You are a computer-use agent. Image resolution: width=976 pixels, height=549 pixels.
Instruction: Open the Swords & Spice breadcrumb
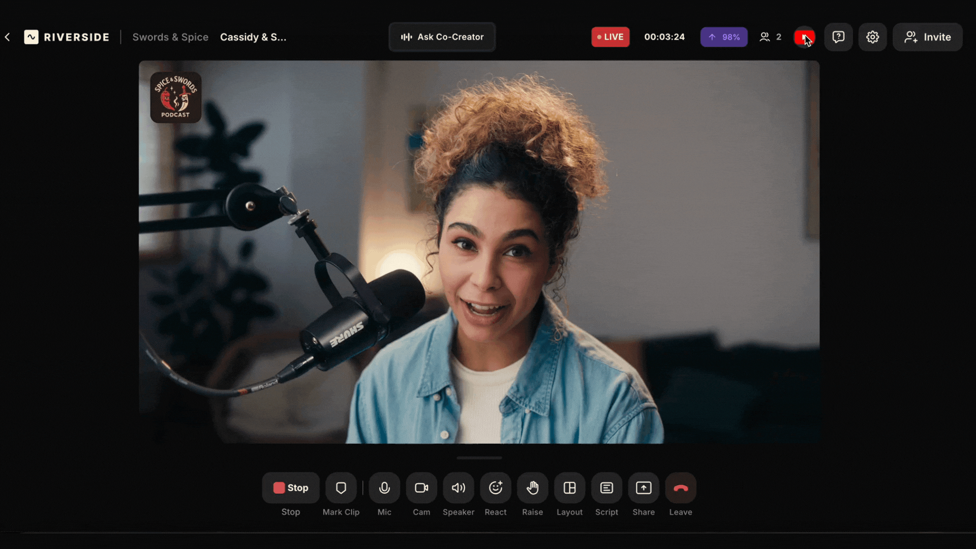[x=170, y=37]
